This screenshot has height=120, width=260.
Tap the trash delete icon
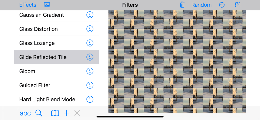coord(182,5)
